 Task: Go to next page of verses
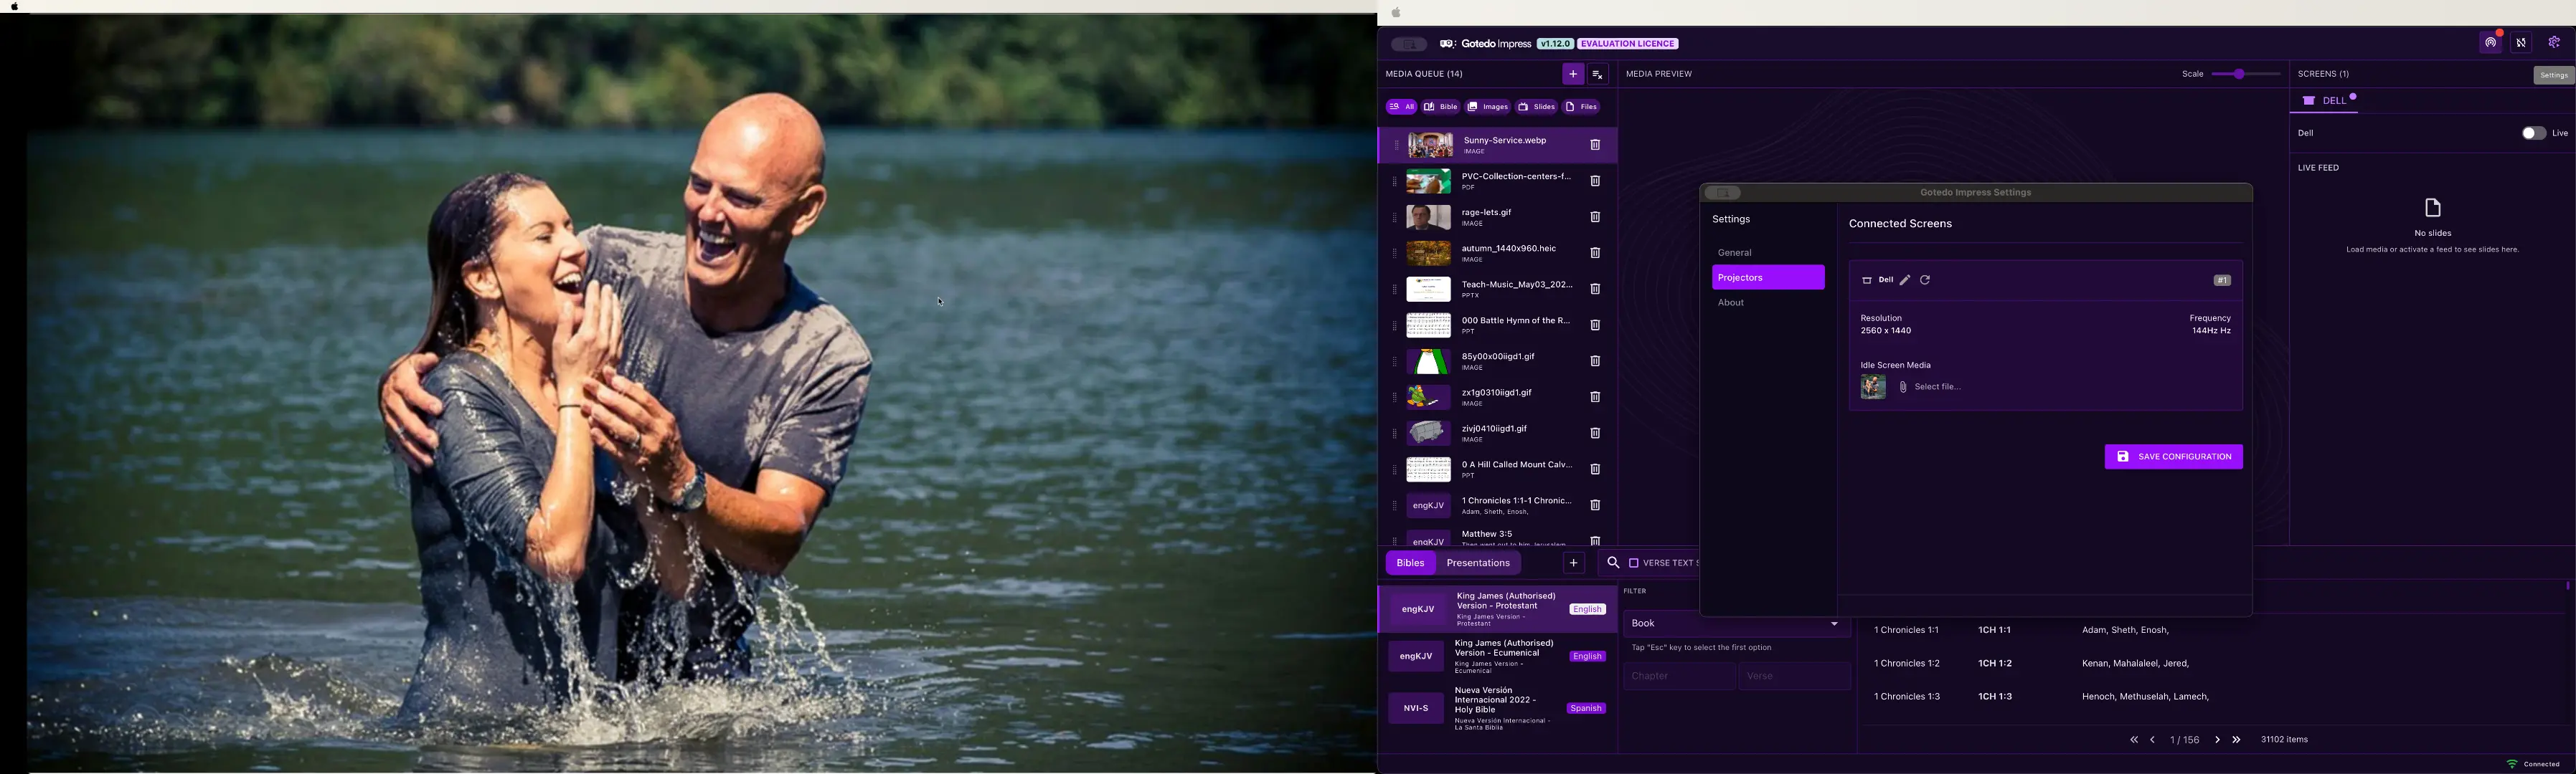click(x=2217, y=740)
